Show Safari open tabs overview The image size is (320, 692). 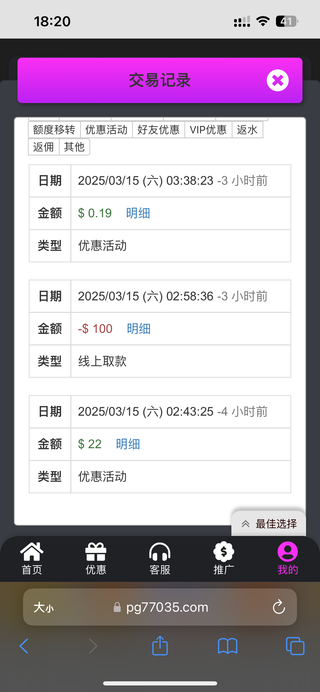[x=295, y=646]
